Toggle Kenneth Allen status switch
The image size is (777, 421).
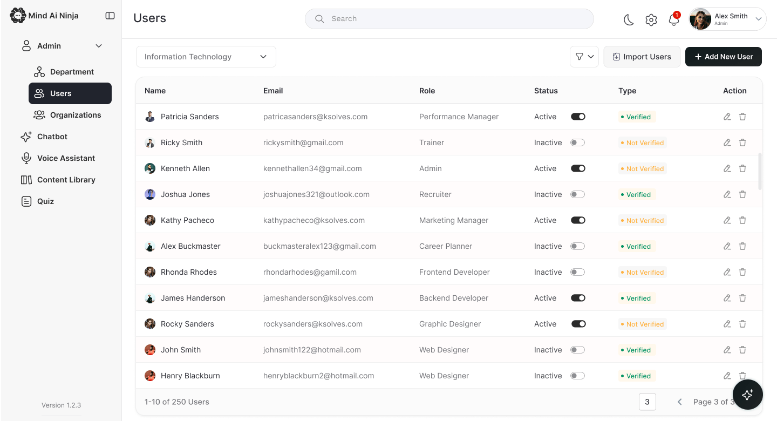[x=578, y=168]
